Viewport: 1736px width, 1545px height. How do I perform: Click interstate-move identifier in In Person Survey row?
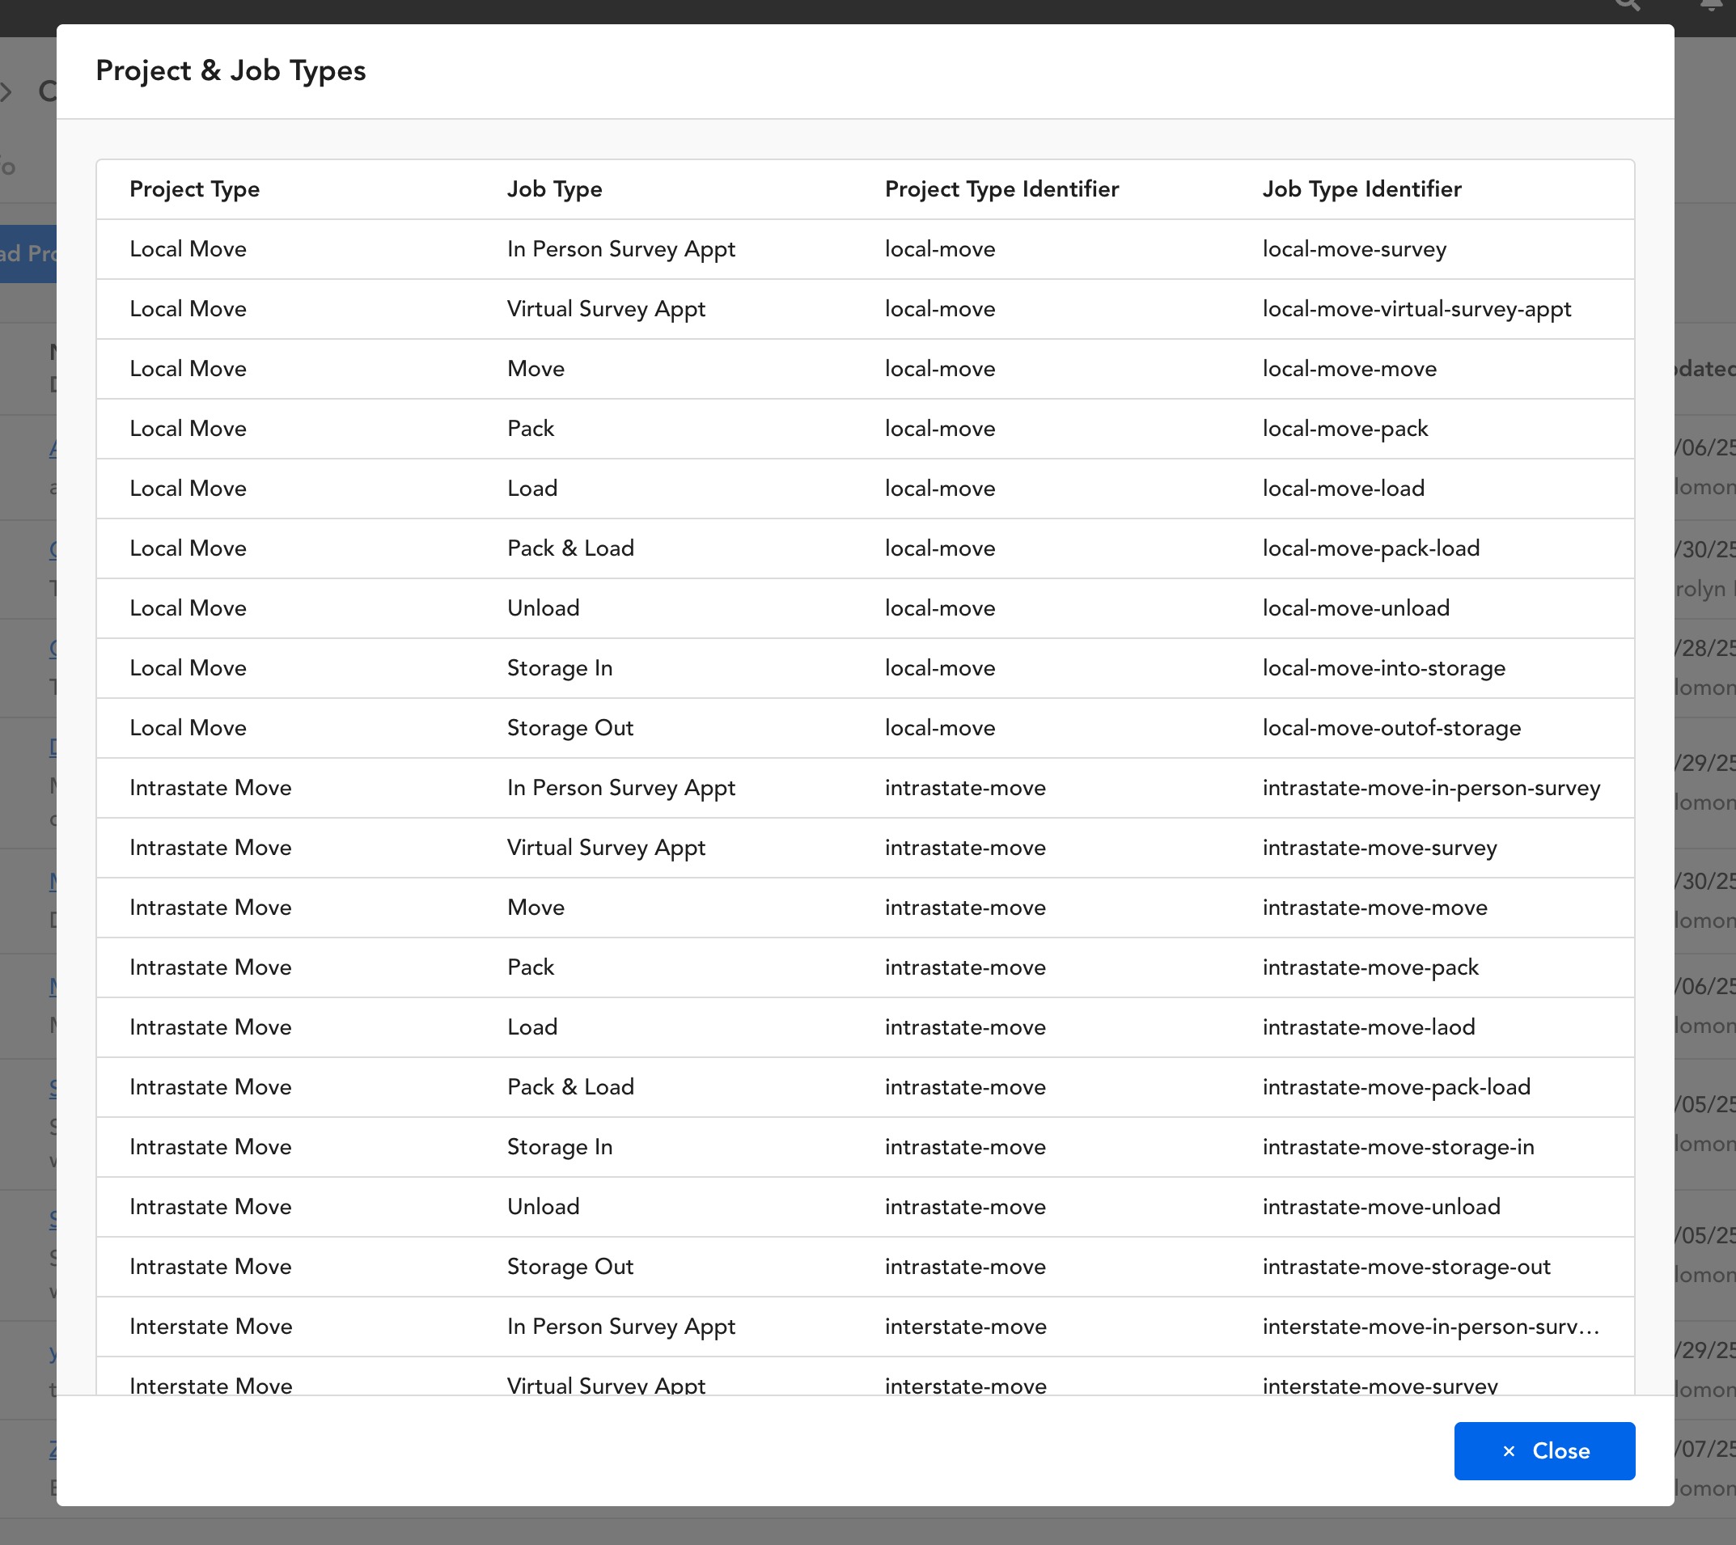pyautogui.click(x=966, y=1327)
